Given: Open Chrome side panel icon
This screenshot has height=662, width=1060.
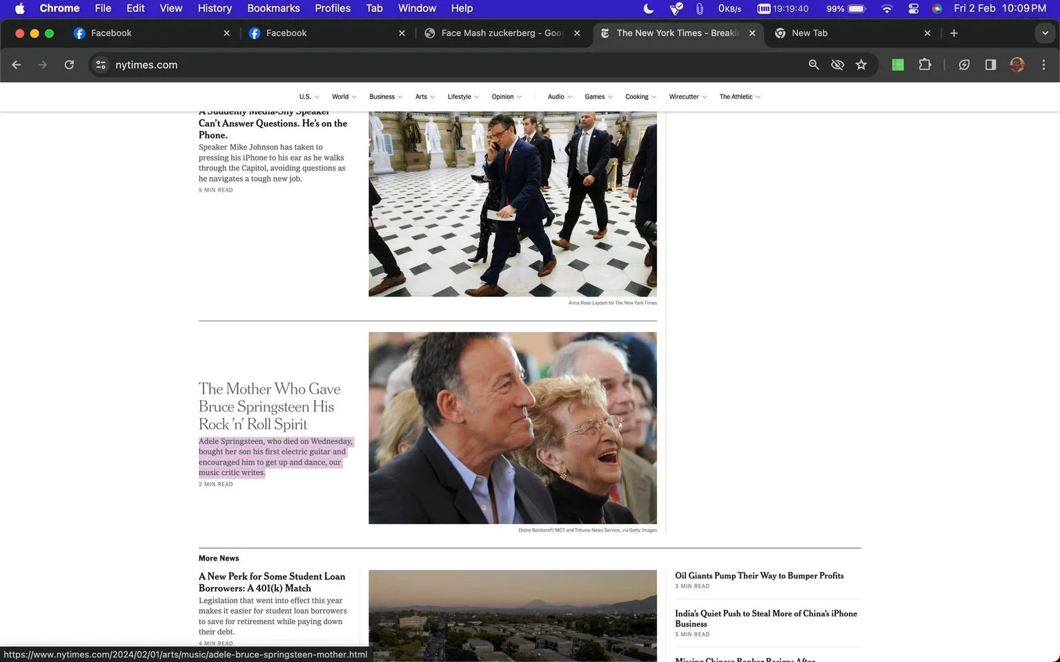Looking at the screenshot, I should 990,65.
